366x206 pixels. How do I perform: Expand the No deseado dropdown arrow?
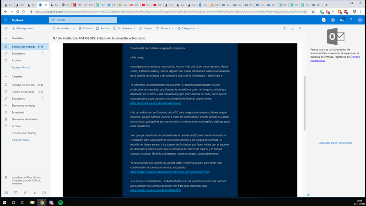[x=135, y=28]
